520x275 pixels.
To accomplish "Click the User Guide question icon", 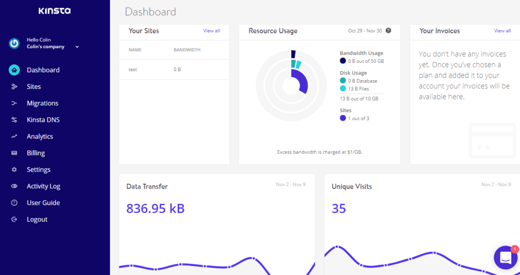I will pyautogui.click(x=14, y=203).
